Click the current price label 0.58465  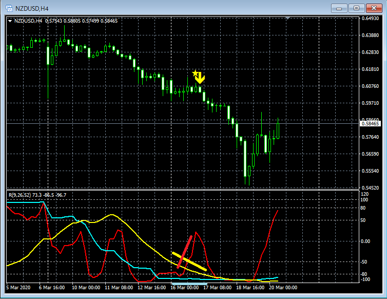[370, 123]
